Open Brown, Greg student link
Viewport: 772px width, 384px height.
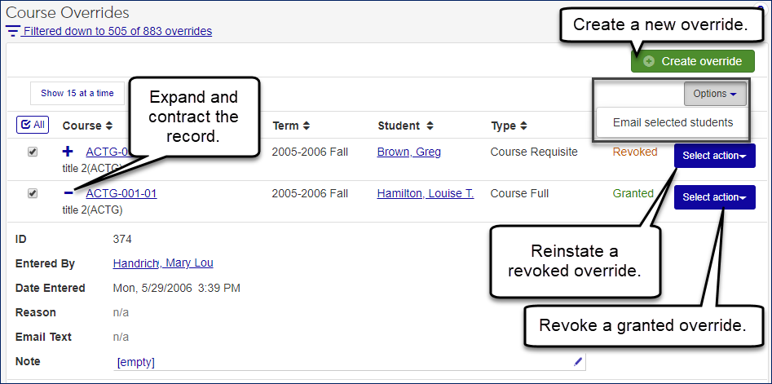[408, 152]
